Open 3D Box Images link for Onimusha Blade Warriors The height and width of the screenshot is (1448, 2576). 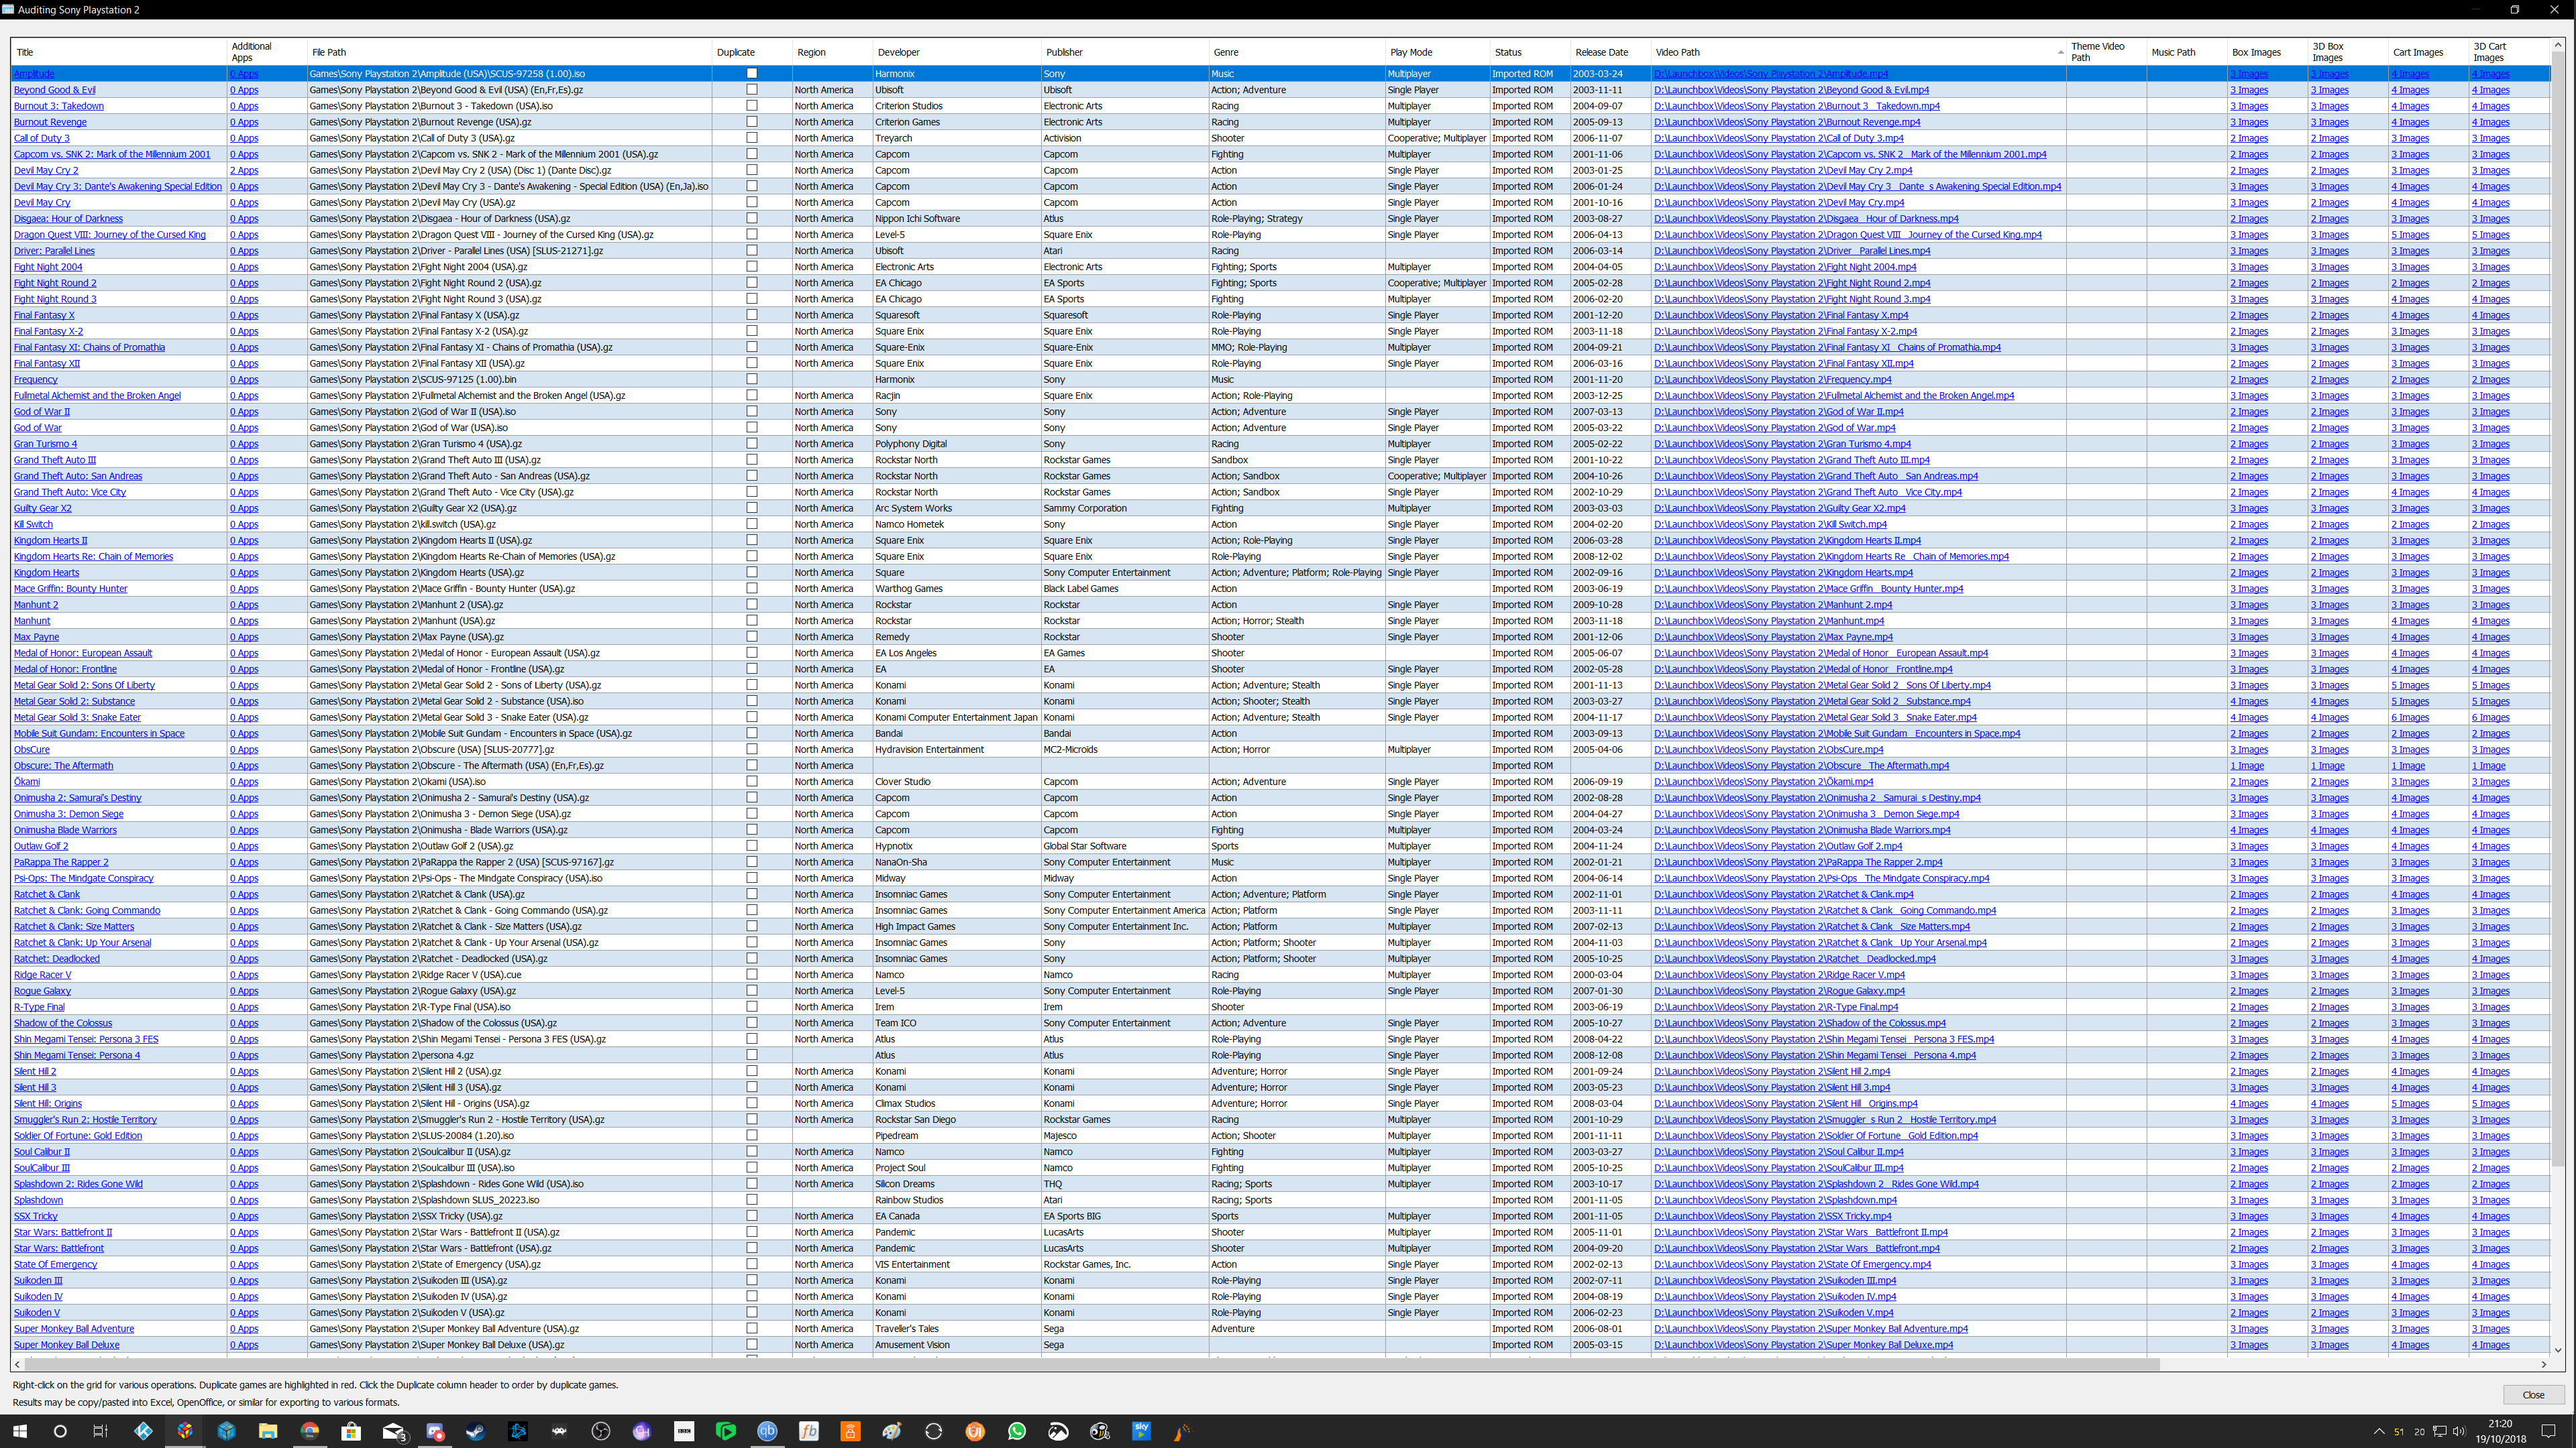[x=2329, y=829]
